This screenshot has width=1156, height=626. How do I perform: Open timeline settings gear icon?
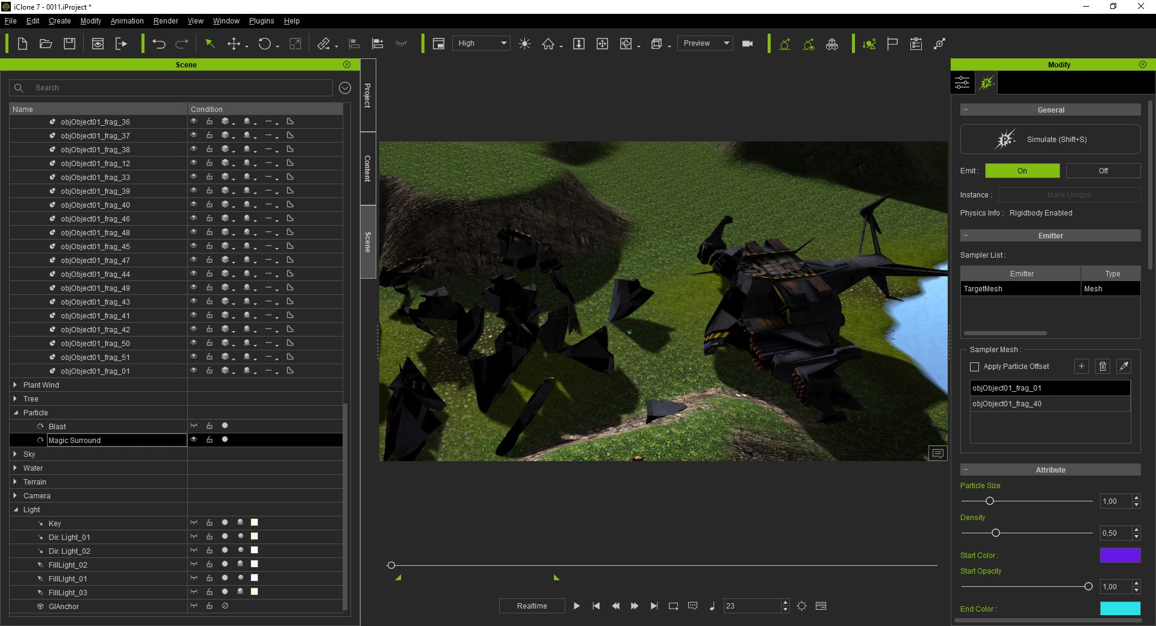801,606
